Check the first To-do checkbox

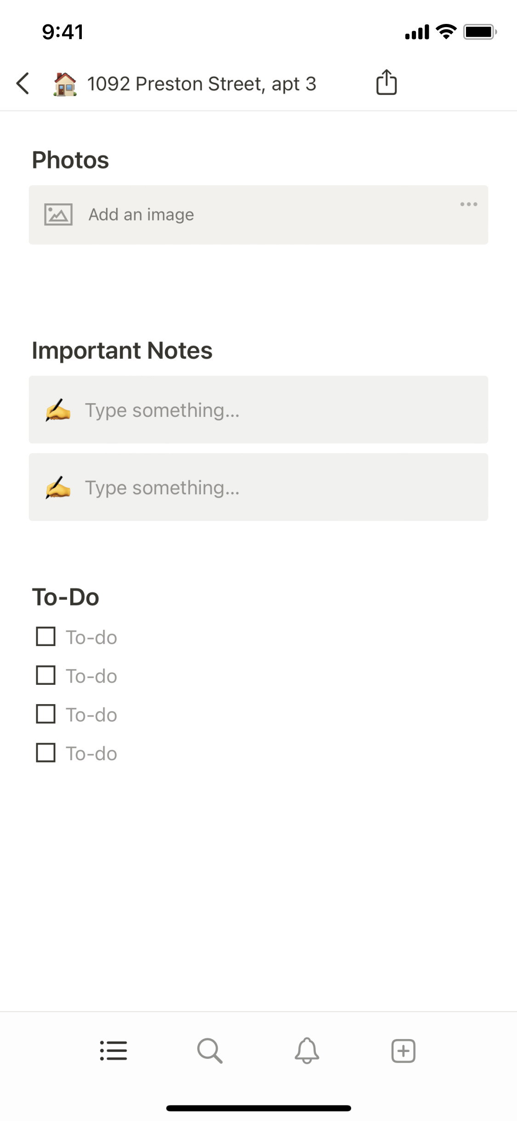coord(46,637)
